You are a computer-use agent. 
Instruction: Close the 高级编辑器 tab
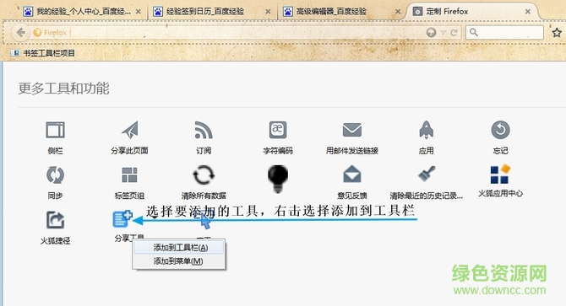398,12
